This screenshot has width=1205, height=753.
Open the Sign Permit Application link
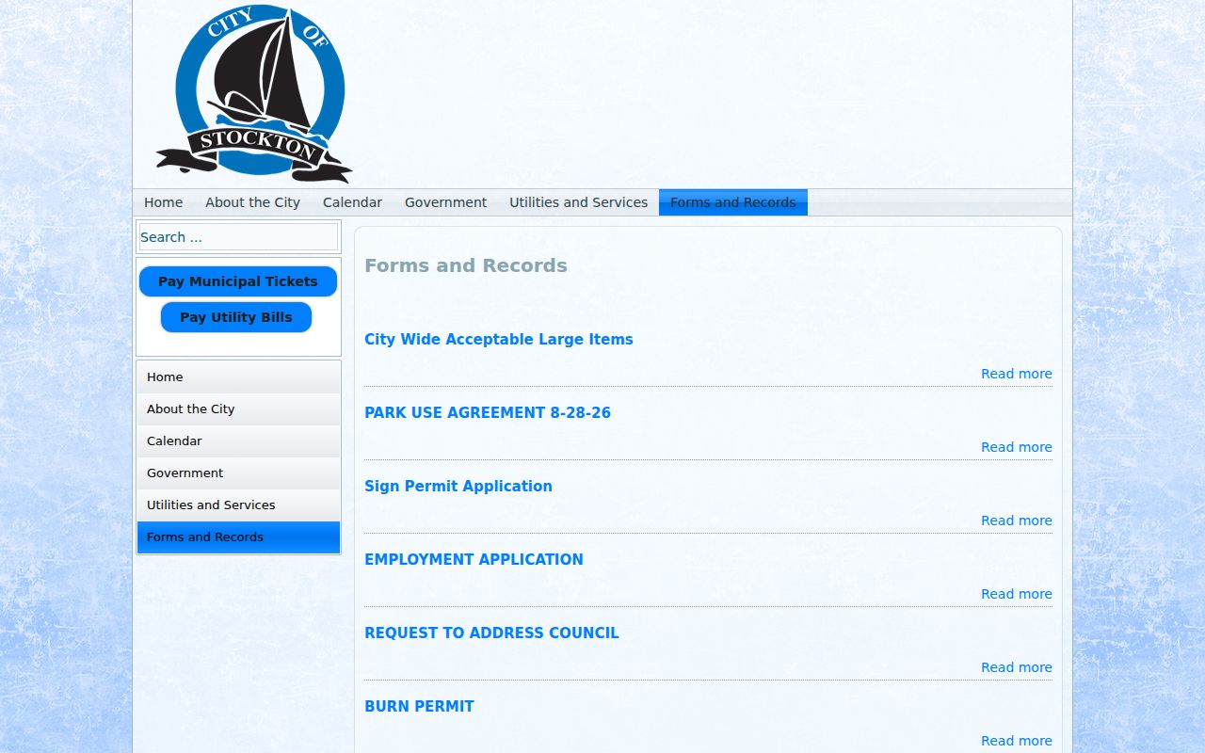(458, 487)
